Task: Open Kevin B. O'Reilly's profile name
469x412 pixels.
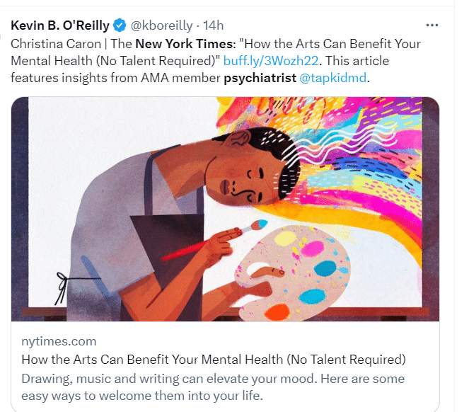Action: pos(60,26)
